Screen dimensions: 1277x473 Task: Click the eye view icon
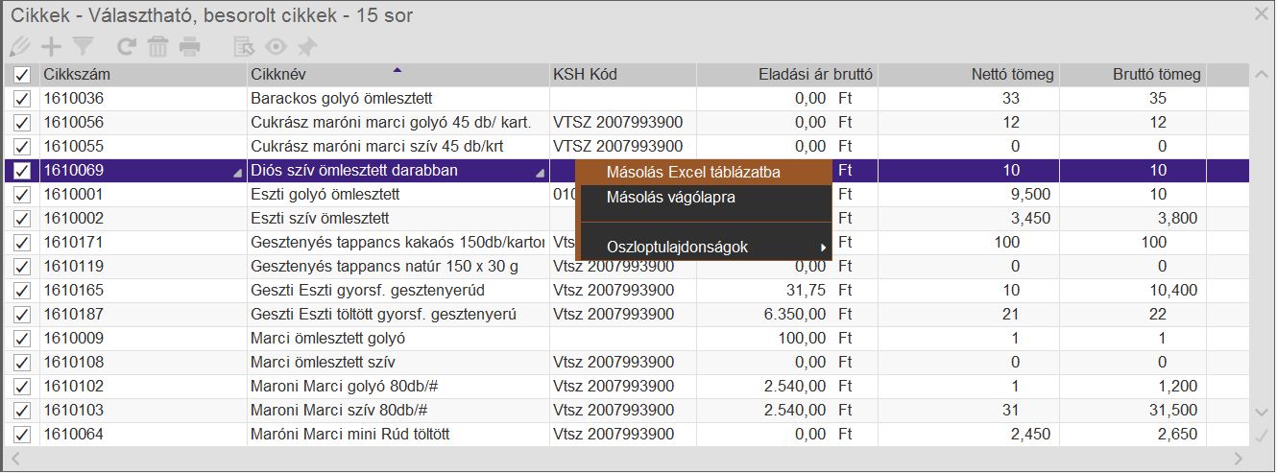click(277, 46)
